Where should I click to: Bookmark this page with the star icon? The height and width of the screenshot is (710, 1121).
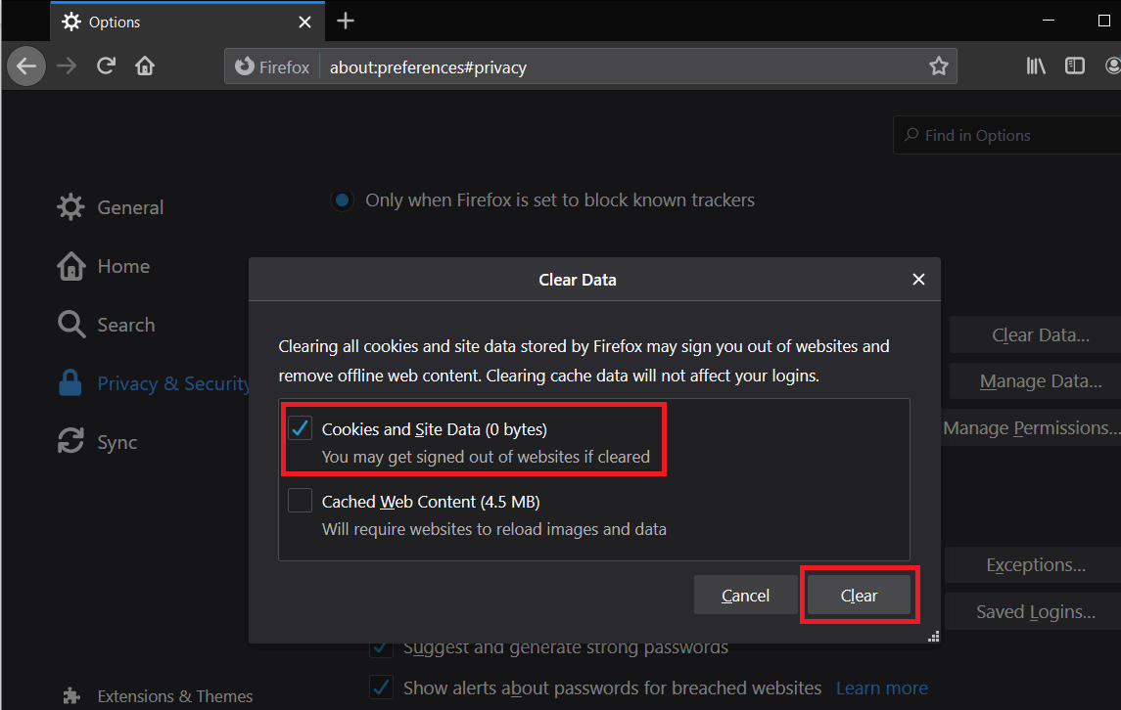[939, 66]
